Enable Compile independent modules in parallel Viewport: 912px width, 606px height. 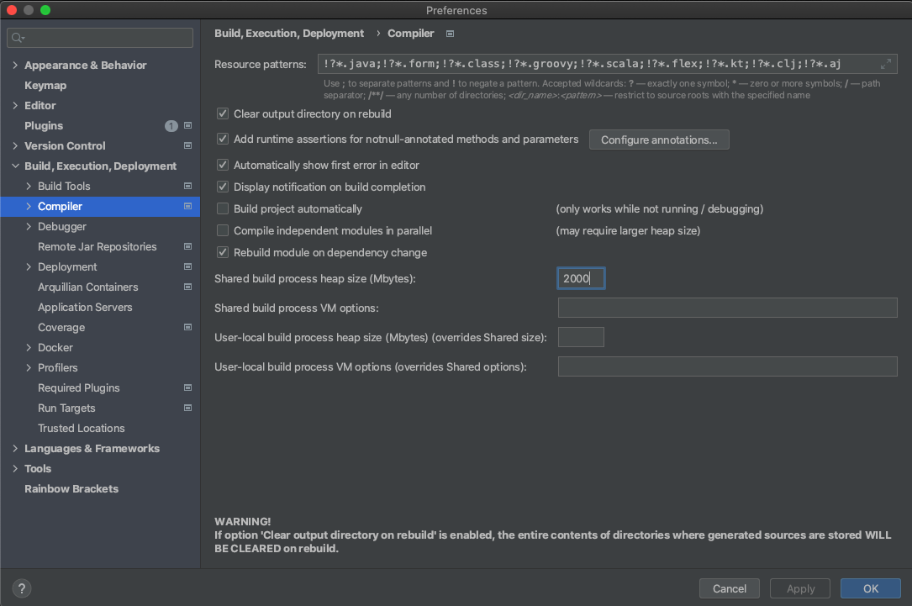(223, 230)
